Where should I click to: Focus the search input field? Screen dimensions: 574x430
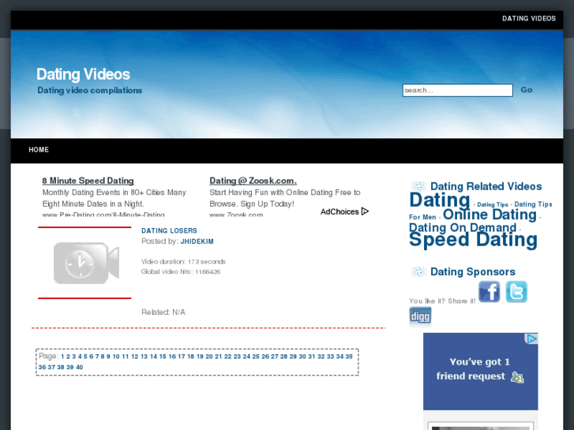click(x=458, y=91)
